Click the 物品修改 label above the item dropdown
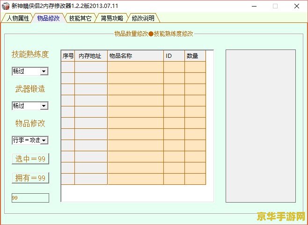 pos(30,123)
